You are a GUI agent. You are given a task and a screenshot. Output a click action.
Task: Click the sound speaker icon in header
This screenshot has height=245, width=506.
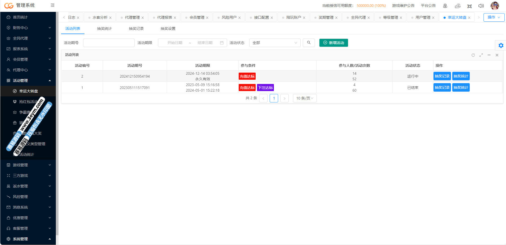coord(481,6)
